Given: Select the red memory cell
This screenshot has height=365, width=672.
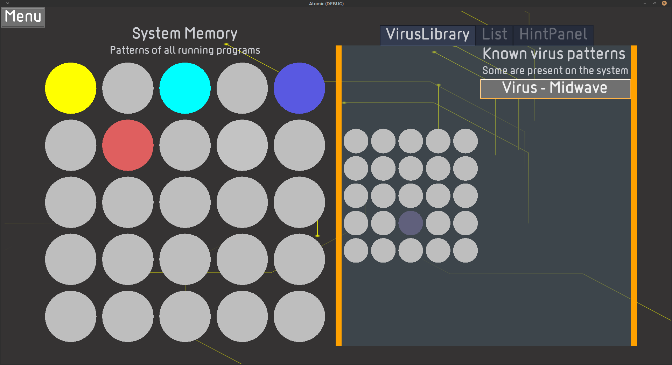Looking at the screenshot, I should (128, 145).
